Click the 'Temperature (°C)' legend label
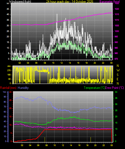The width and height of the screenshot is (125, 149). (x=94, y=88)
